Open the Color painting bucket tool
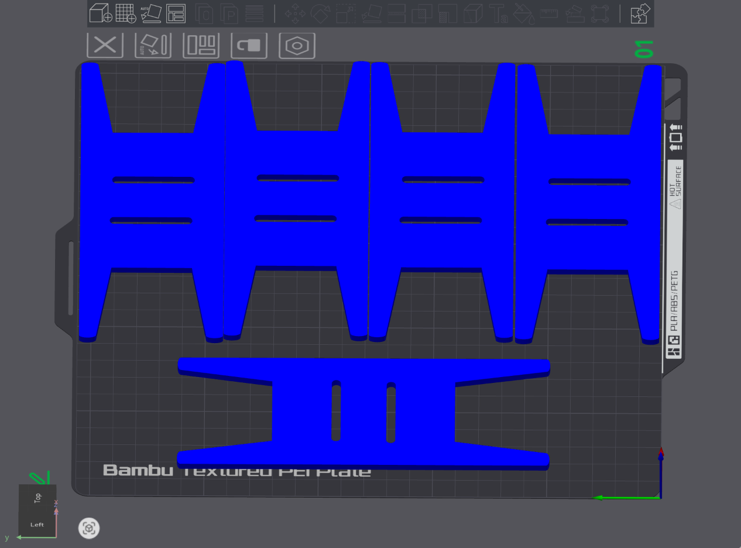 pos(523,13)
